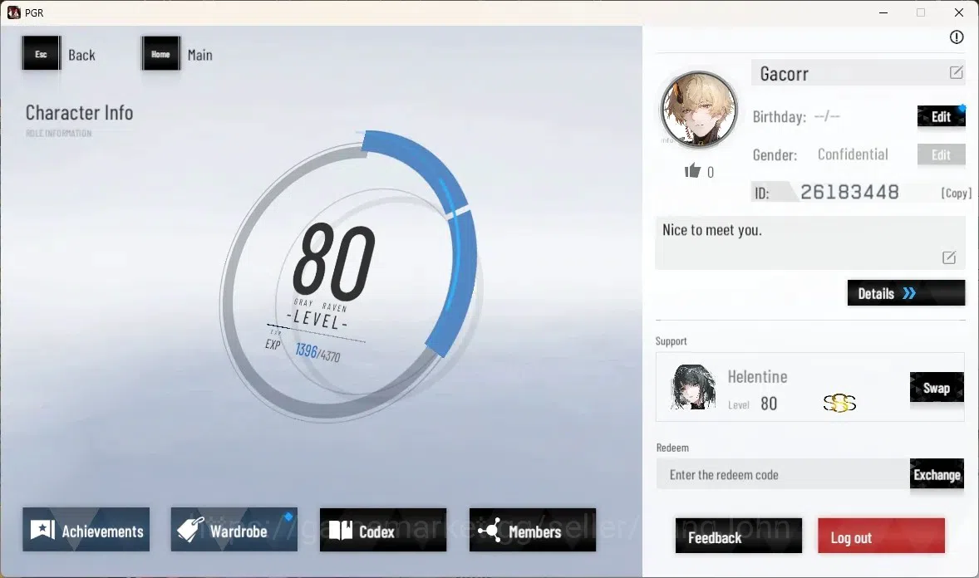979x578 pixels.
Task: Edit the signature with the pencil icon
Action: coord(948,257)
